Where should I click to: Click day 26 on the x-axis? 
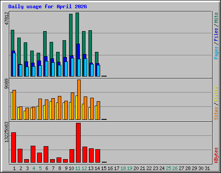(x=175, y=168)
